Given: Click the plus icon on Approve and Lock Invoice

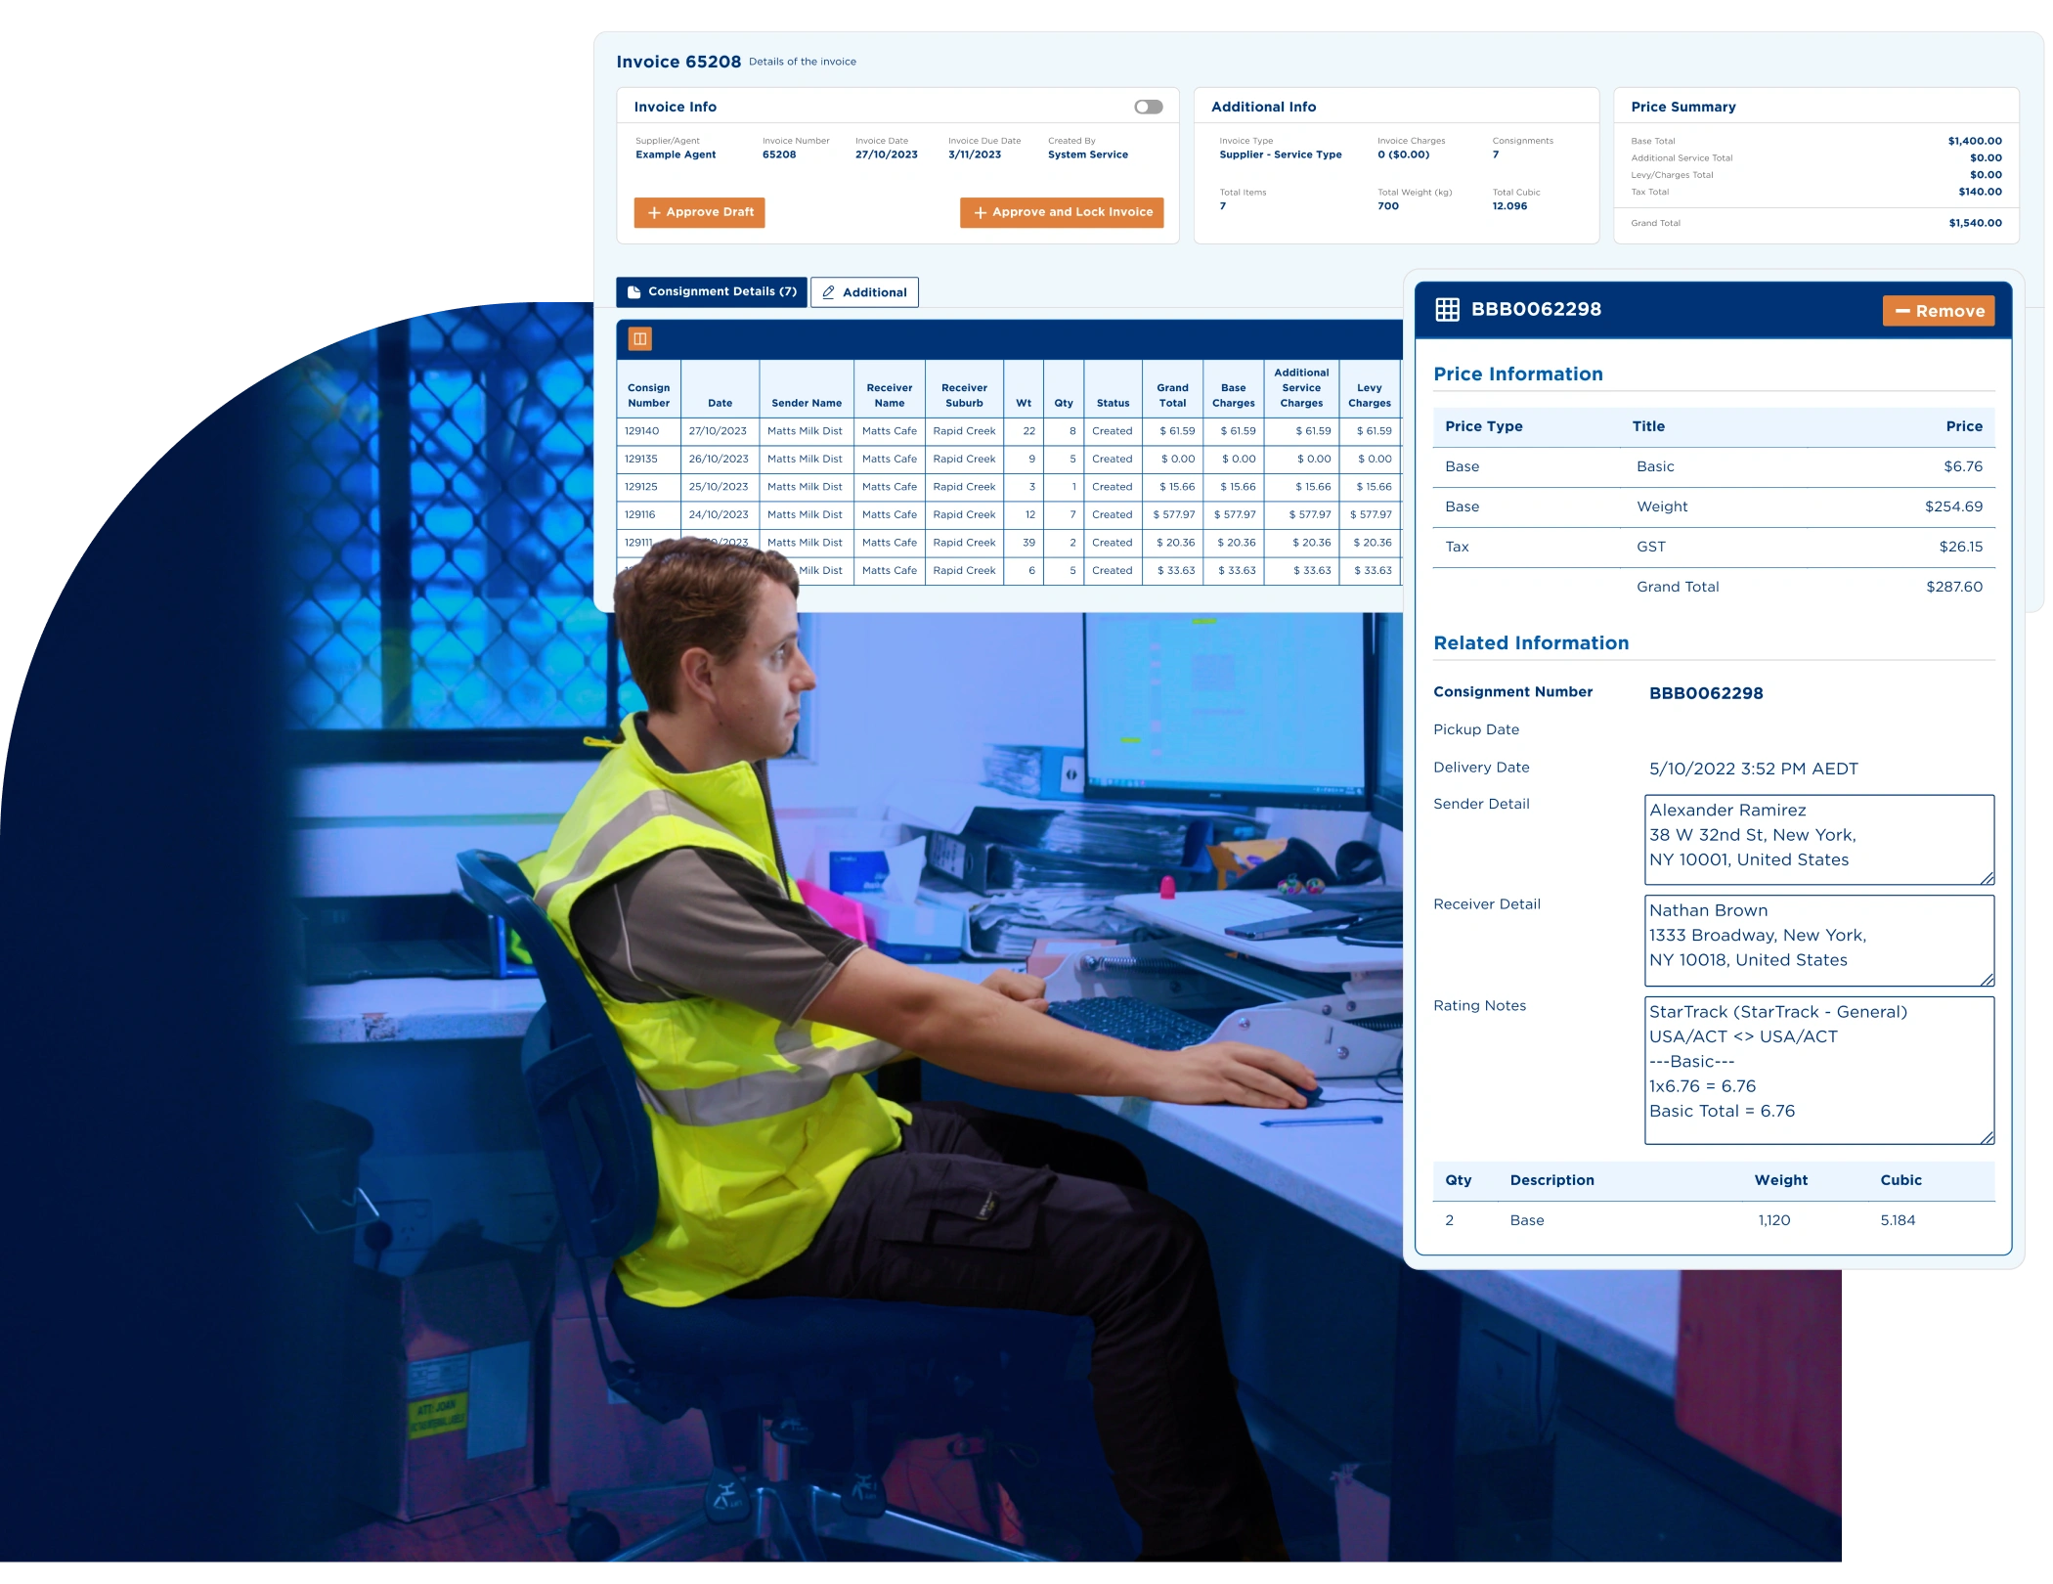Looking at the screenshot, I should pyautogui.click(x=981, y=212).
